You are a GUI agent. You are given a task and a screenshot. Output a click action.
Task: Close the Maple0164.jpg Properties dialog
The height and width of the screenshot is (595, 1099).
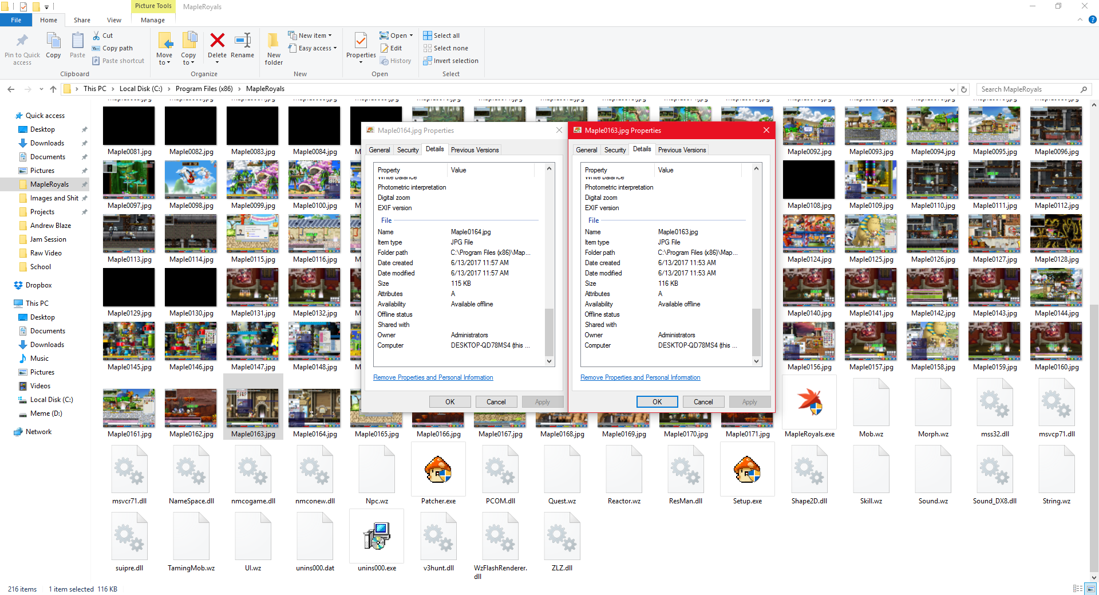tap(559, 131)
